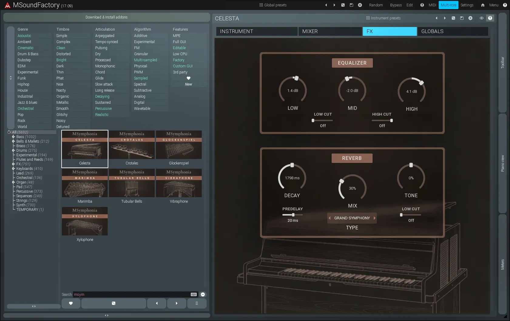The height and width of the screenshot is (321, 510).
Task: Switch to the MIXER tab
Action: coord(330,31)
